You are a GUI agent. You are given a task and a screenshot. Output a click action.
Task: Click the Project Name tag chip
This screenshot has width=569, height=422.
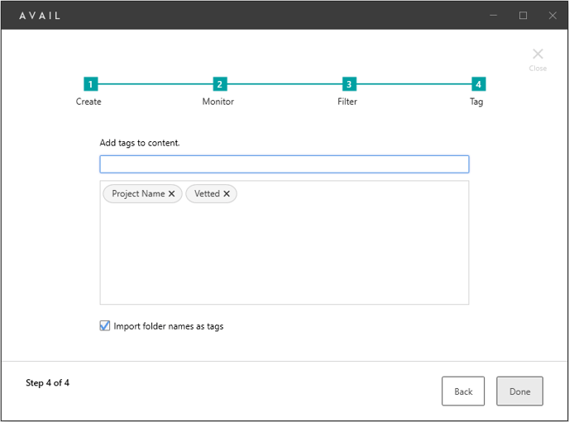138,194
